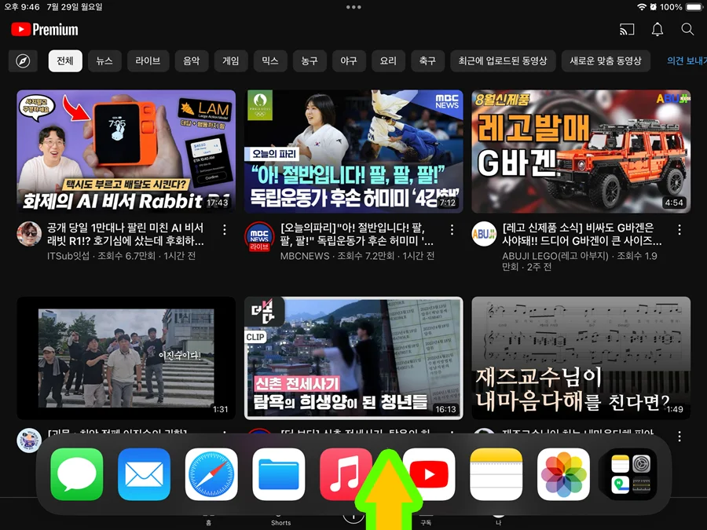Open the ITSub잇섭 channel avatar
Image resolution: width=707 pixels, height=530 pixels.
(29, 234)
